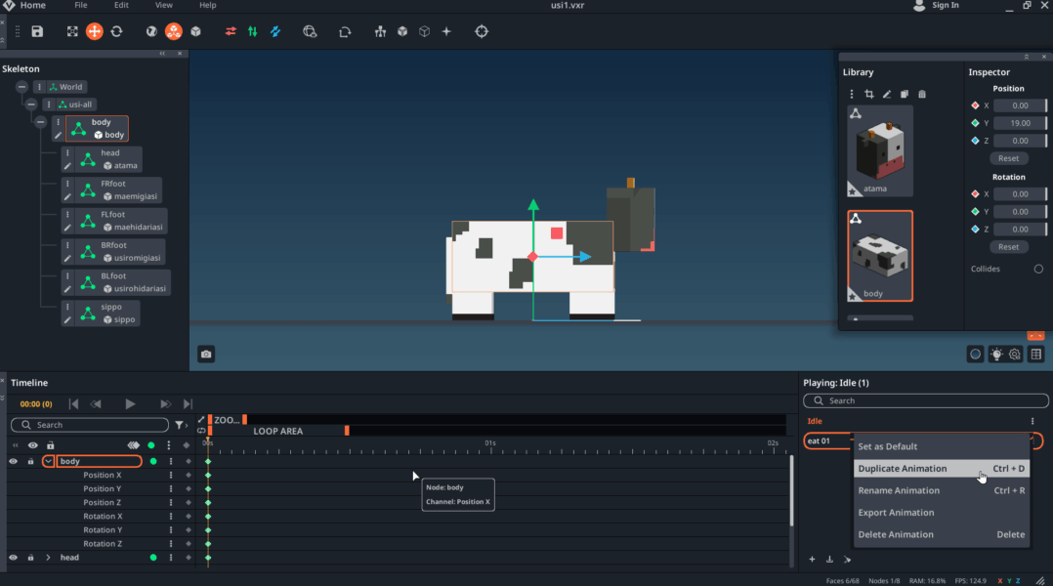The width and height of the screenshot is (1053, 586).
Task: Open the Edit menu
Action: [x=121, y=5]
